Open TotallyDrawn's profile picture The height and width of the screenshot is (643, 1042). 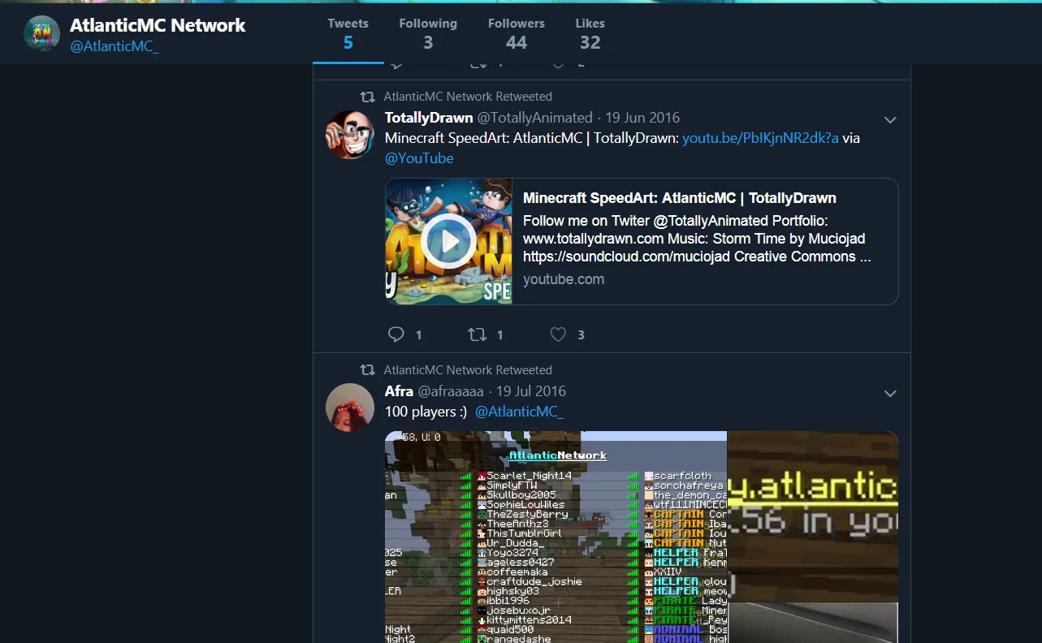[x=349, y=135]
